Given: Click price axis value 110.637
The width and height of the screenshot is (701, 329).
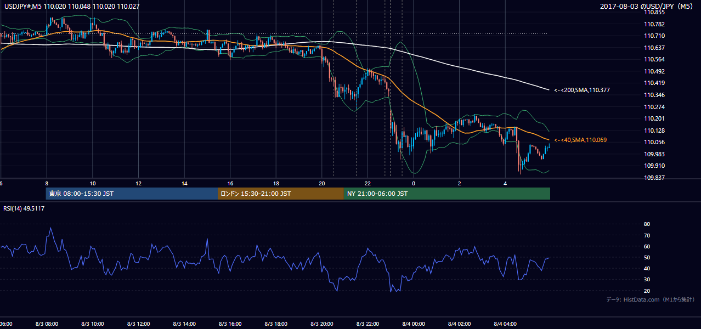Looking at the screenshot, I should 655,48.
